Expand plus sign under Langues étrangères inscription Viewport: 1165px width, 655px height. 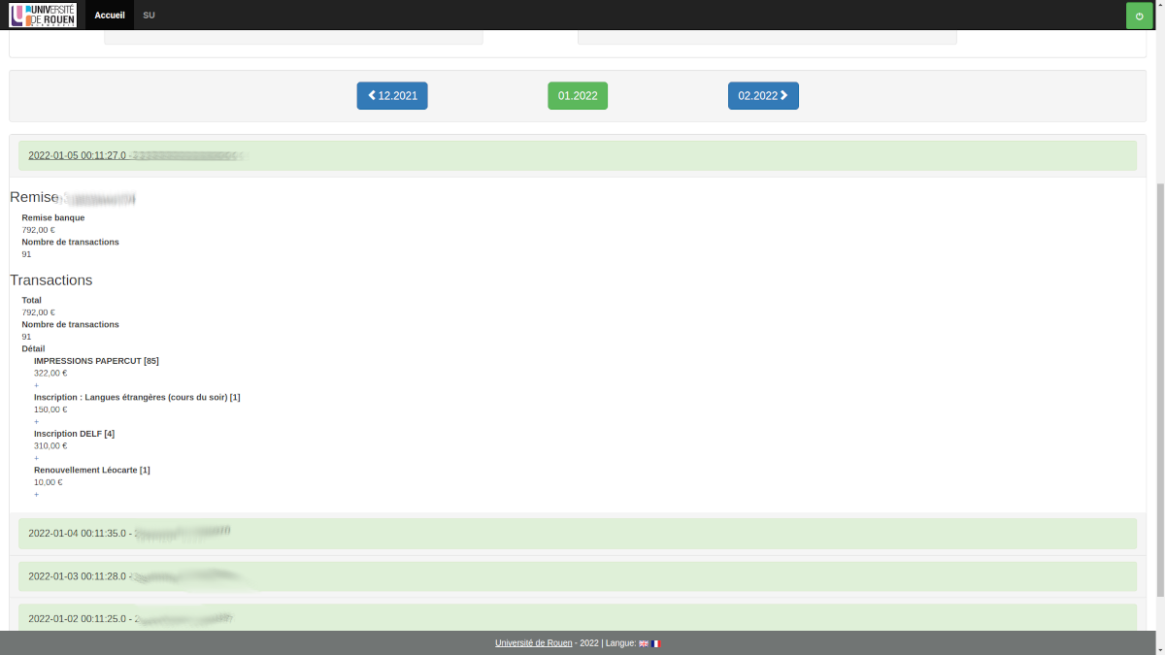pos(37,422)
